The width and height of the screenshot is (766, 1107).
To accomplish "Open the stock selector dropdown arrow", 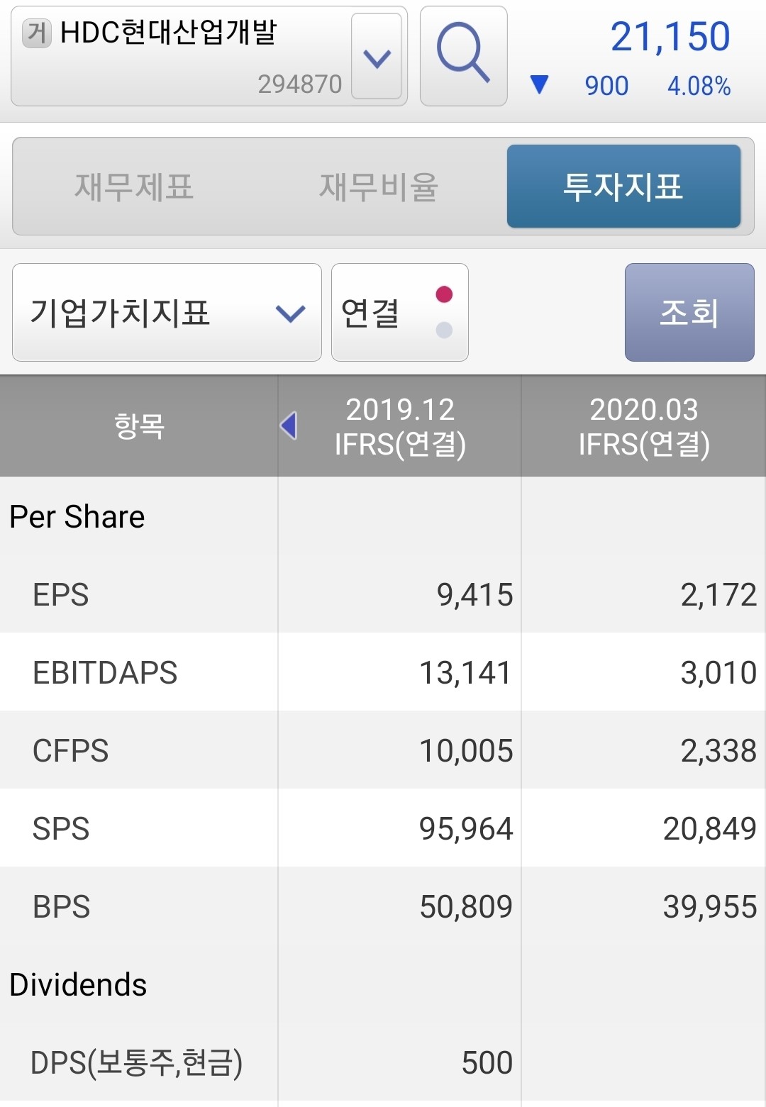I will 377,57.
